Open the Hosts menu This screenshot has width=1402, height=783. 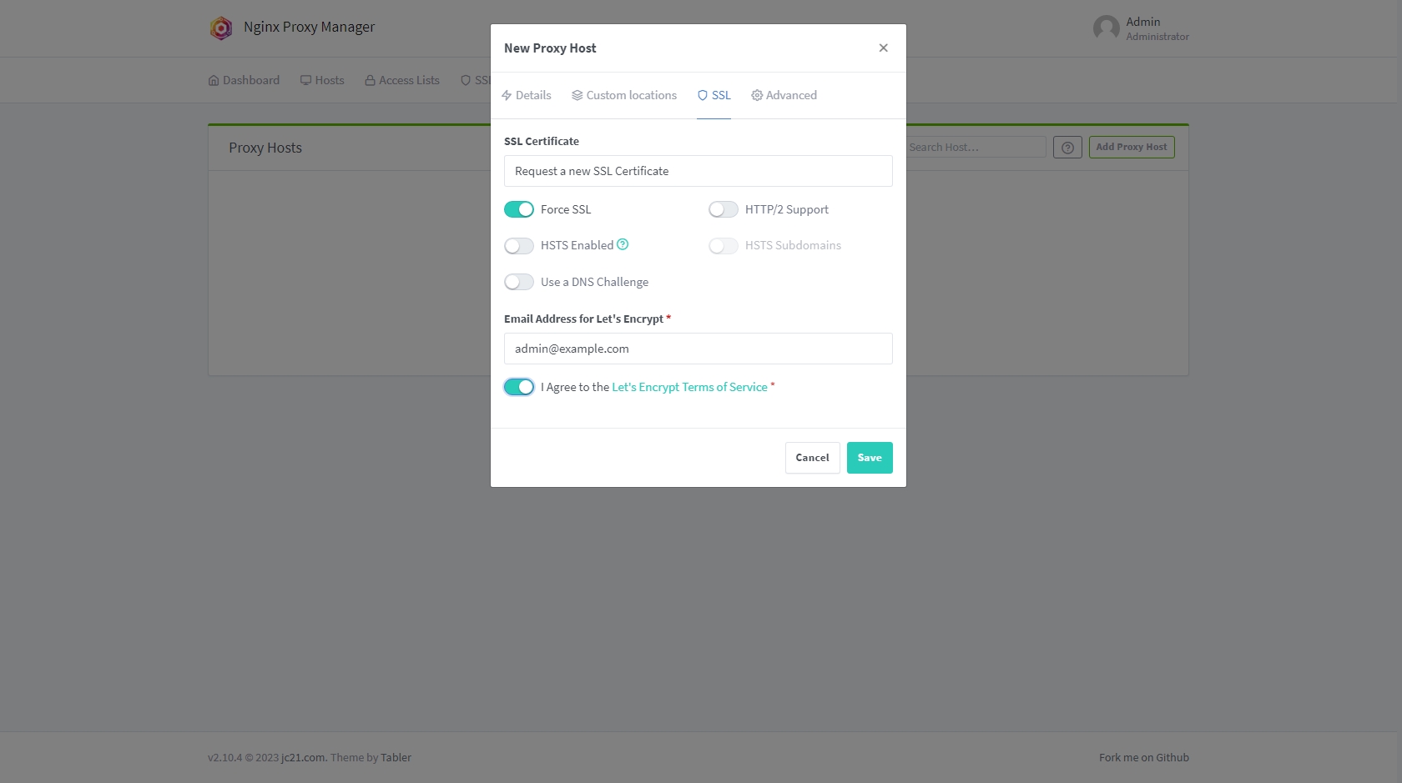coord(322,80)
